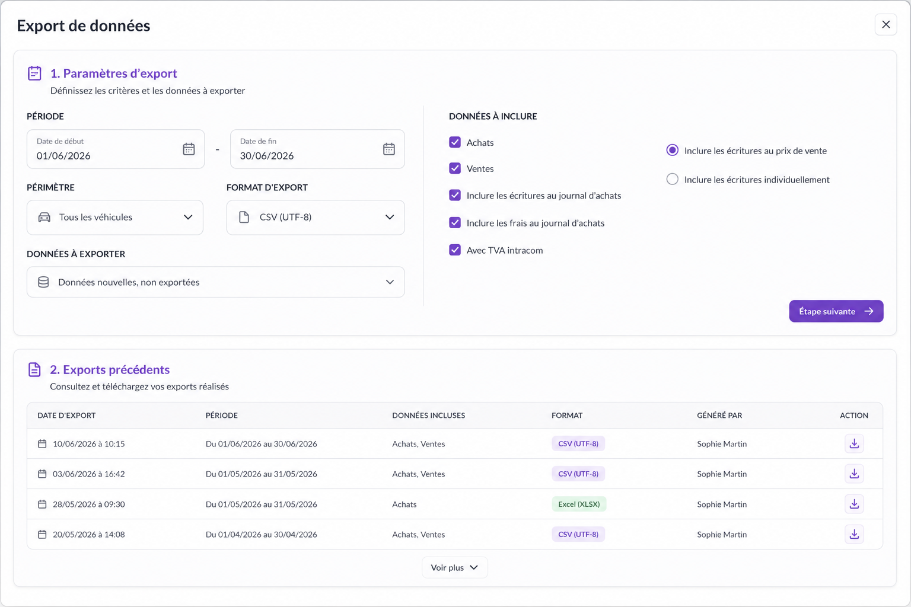Click the Exports précédents document icon

pyautogui.click(x=35, y=370)
